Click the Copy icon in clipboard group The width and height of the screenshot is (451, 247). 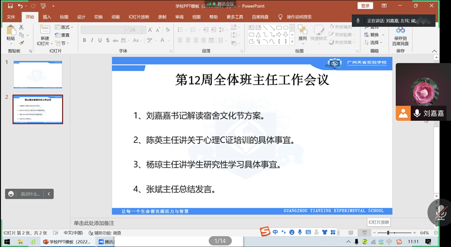tap(21, 35)
